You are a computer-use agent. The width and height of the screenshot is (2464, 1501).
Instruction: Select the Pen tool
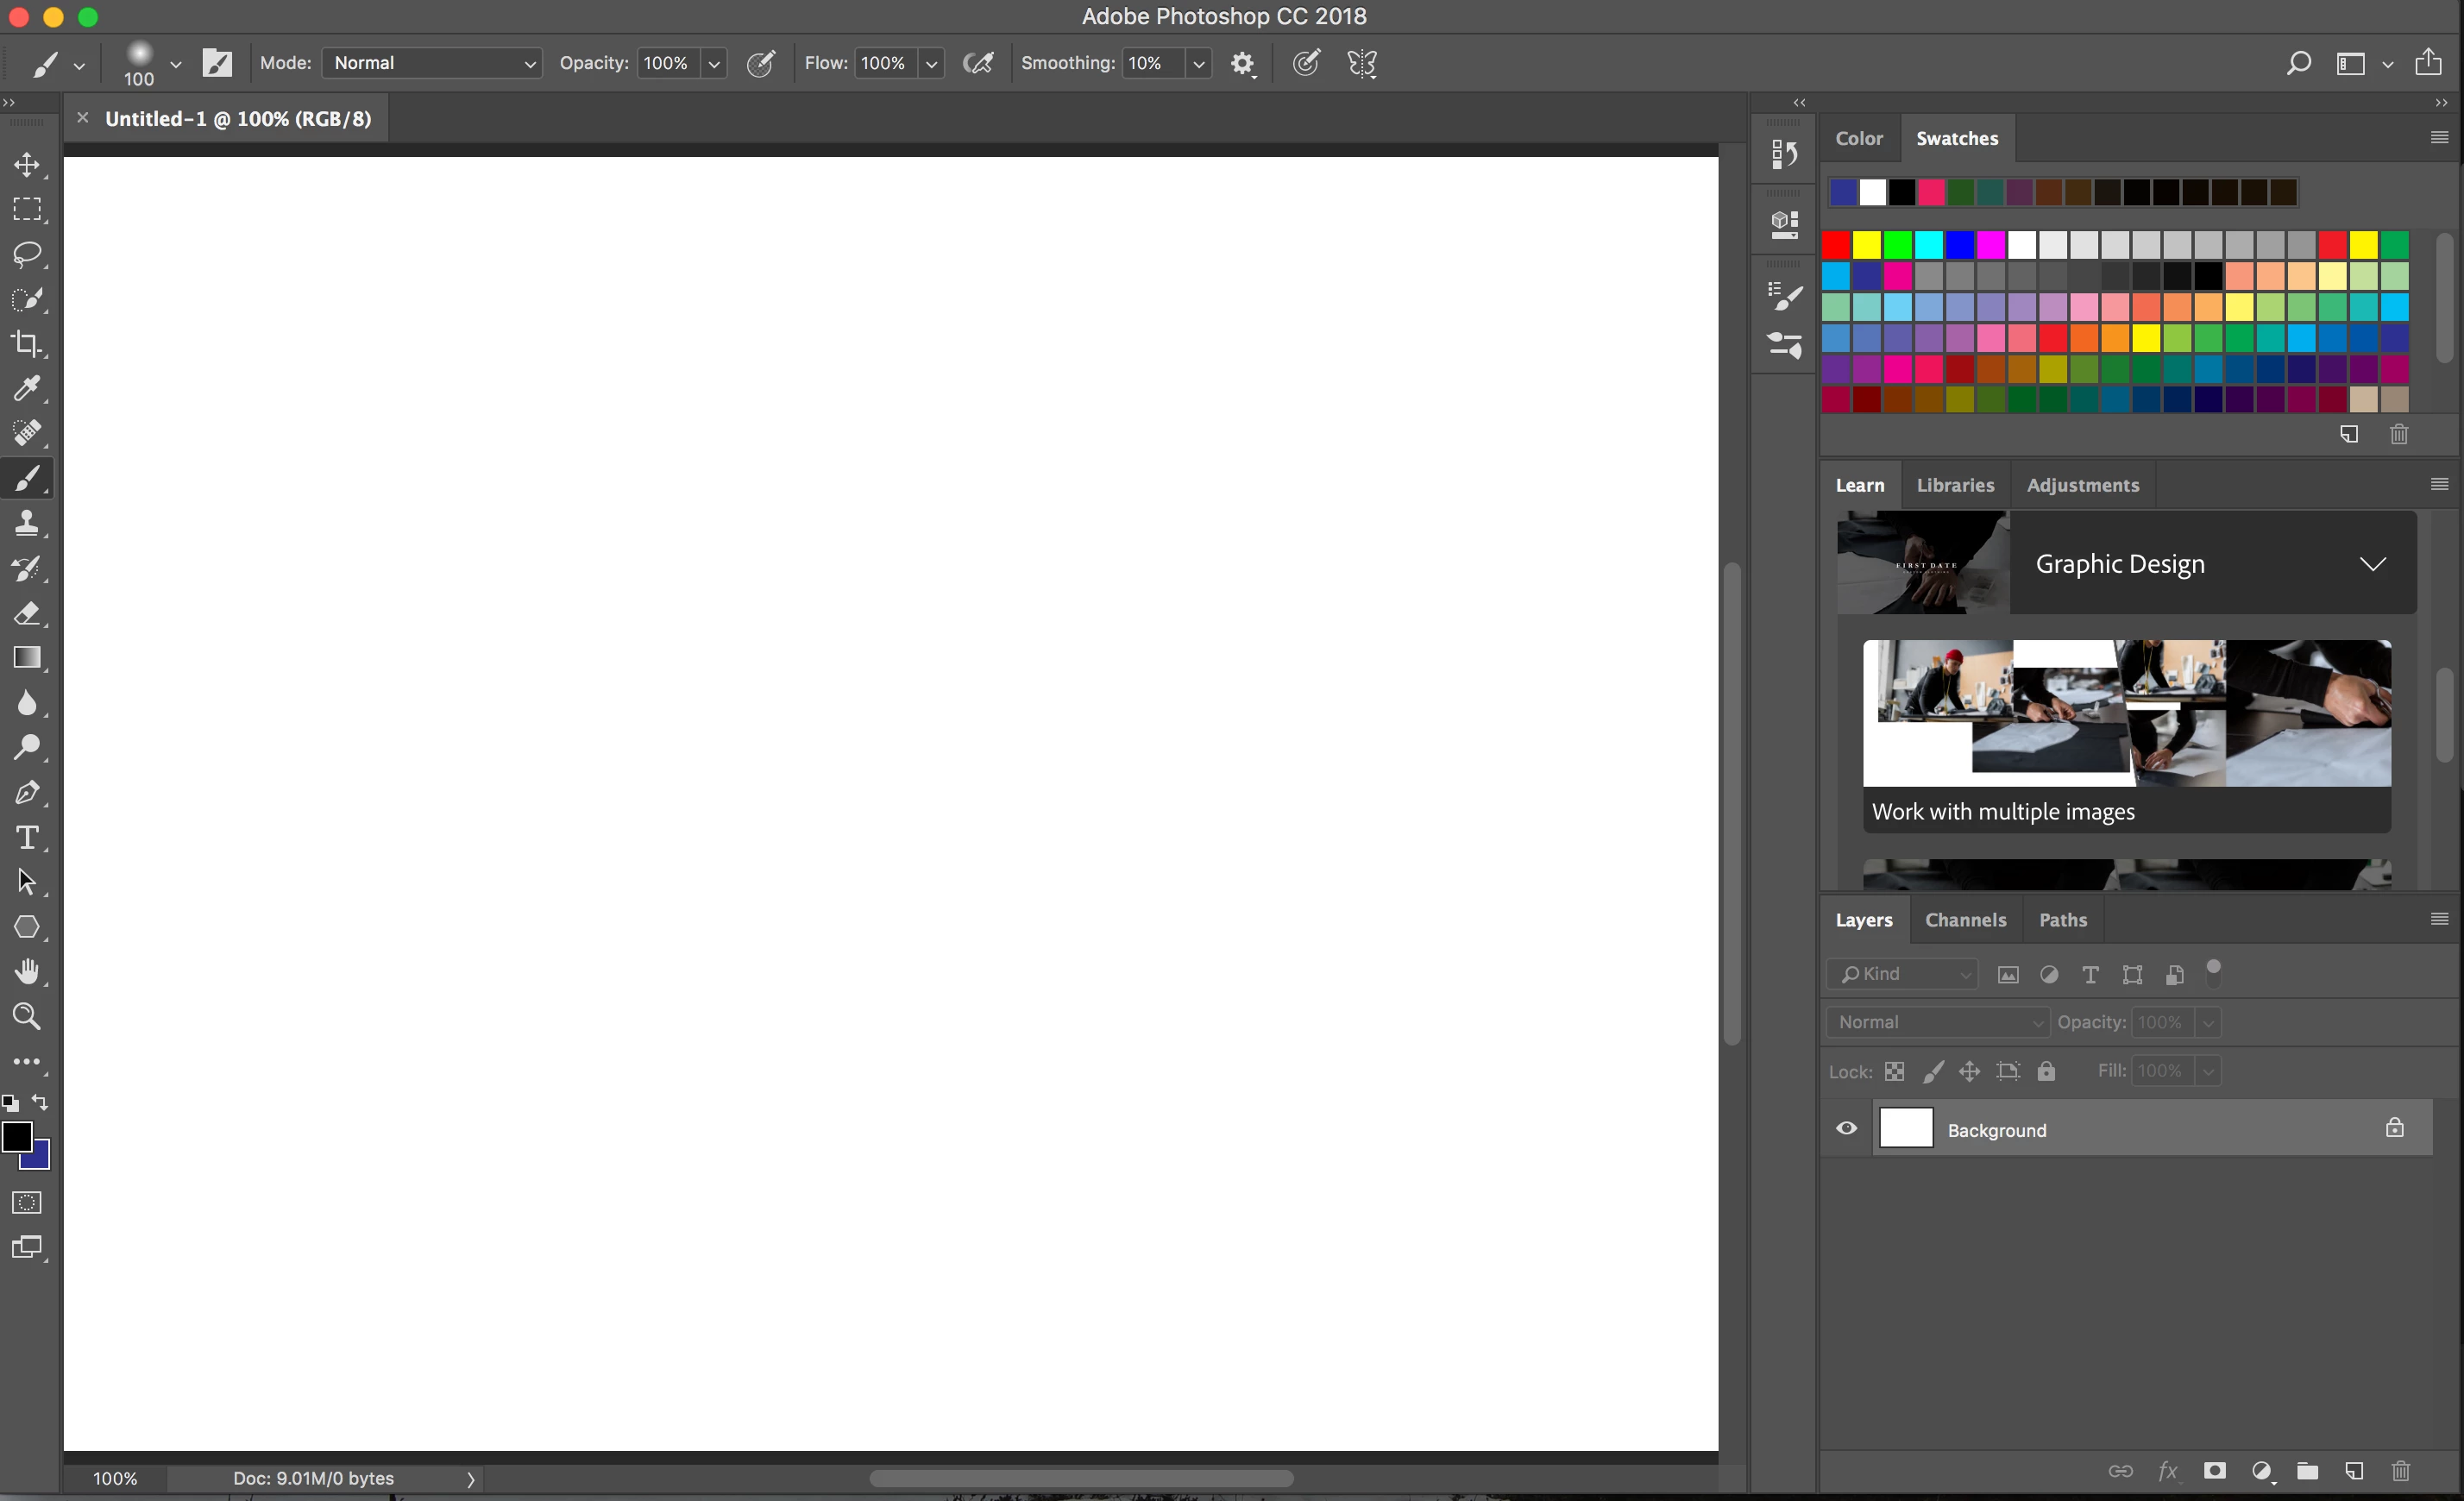click(x=27, y=792)
